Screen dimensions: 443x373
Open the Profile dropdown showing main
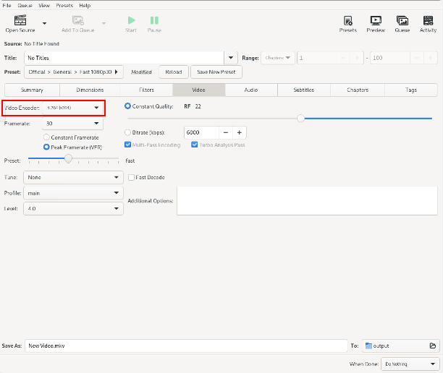click(x=73, y=193)
